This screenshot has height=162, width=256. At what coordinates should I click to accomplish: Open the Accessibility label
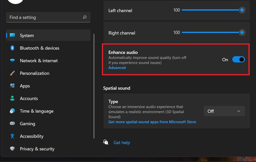[32, 136]
